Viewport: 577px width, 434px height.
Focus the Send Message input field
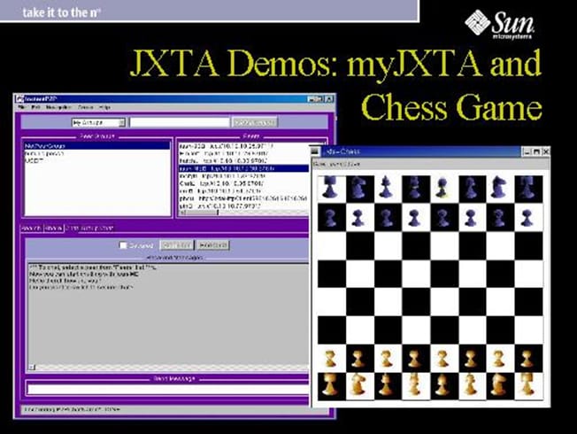pyautogui.click(x=168, y=389)
